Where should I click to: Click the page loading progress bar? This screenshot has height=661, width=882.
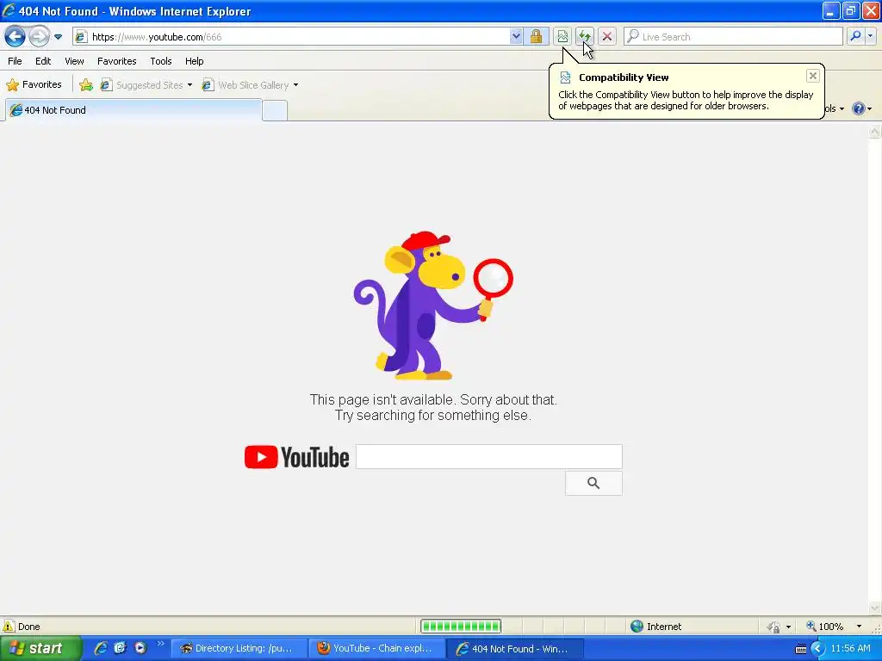[x=461, y=627]
